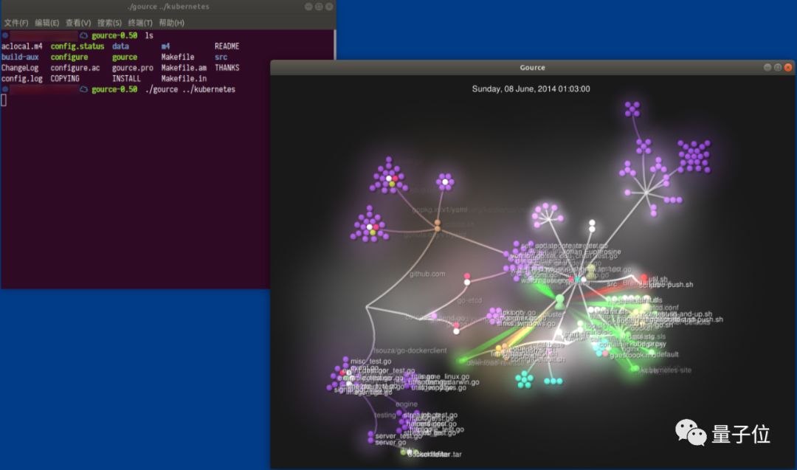Minimize the terminal window
This screenshot has width=797, height=470.
pyautogui.click(x=308, y=7)
